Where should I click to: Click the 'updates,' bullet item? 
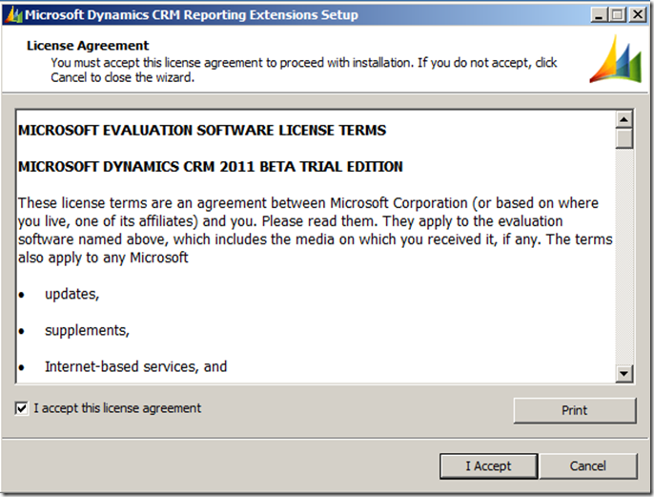pyautogui.click(x=72, y=294)
